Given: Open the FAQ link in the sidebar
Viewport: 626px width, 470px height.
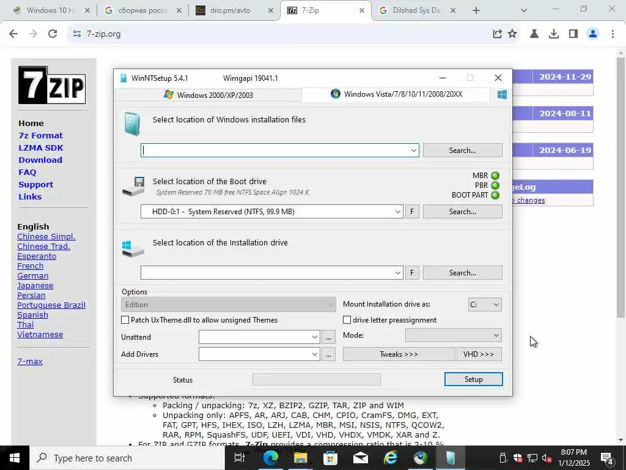Looking at the screenshot, I should coord(27,172).
